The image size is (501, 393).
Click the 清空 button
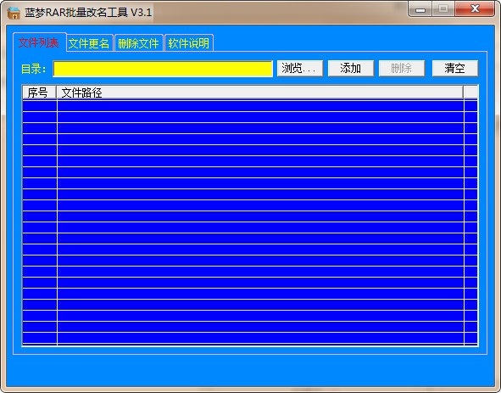[x=455, y=69]
